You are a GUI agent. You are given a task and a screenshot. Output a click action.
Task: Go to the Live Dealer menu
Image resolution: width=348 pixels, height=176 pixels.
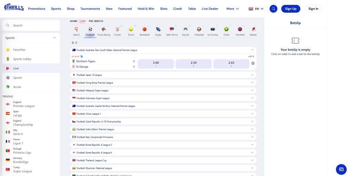210,9
